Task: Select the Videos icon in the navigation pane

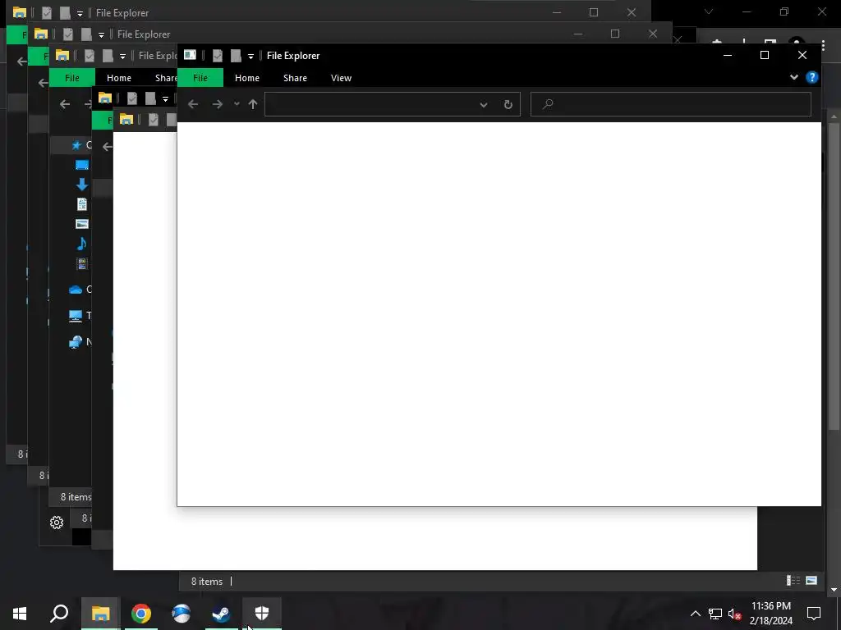Action: tap(82, 263)
